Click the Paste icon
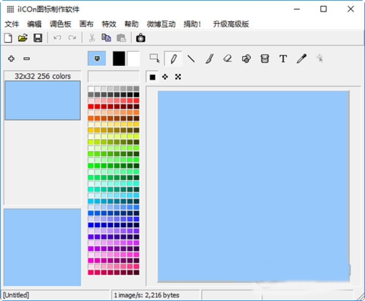The image size is (365, 301). point(121,38)
